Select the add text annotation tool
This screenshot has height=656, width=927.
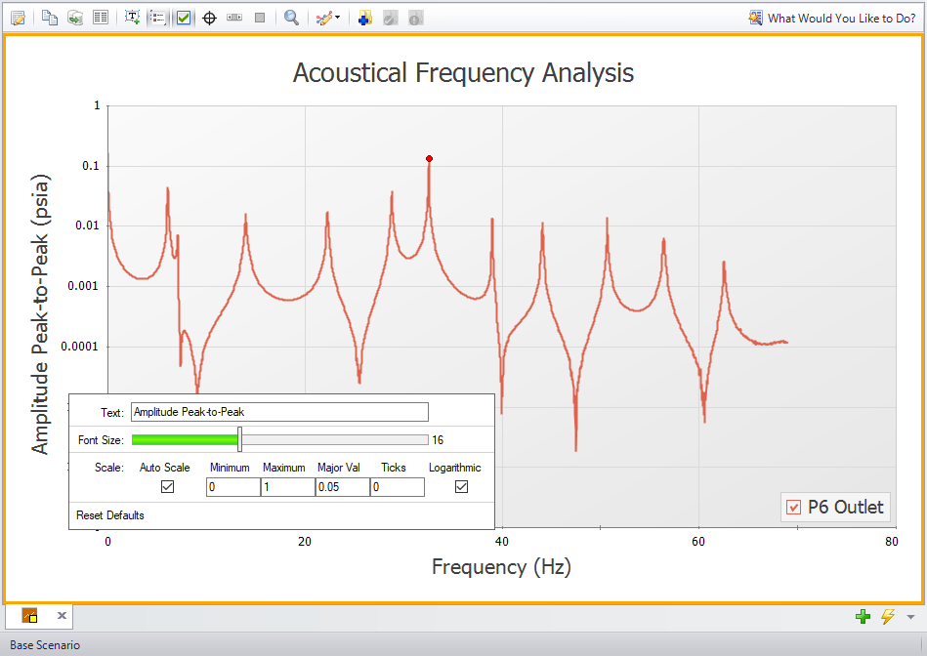(133, 17)
